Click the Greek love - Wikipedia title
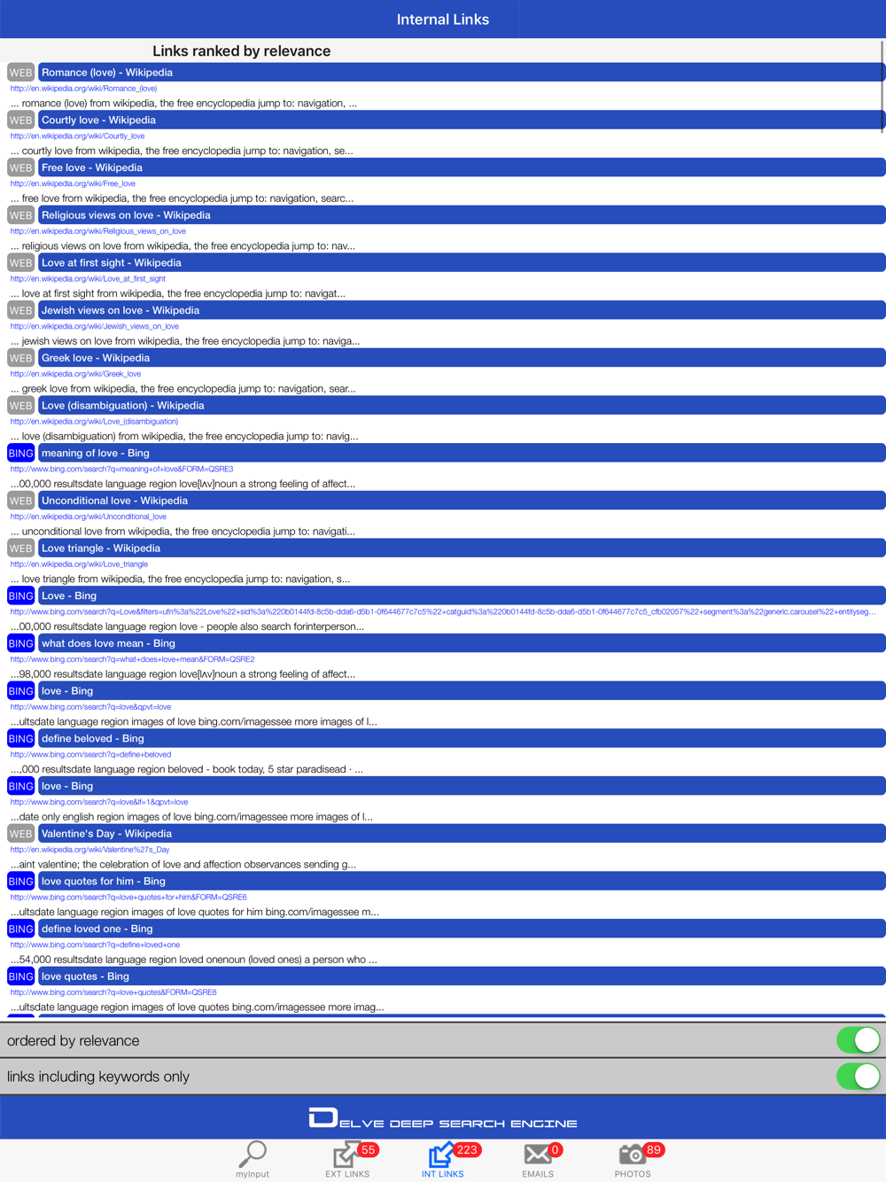The height and width of the screenshot is (1182, 886). coord(462,358)
